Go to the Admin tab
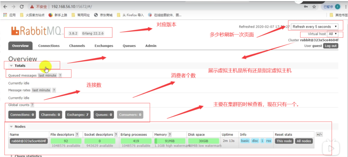This screenshot has width=348, height=157. click(x=151, y=46)
